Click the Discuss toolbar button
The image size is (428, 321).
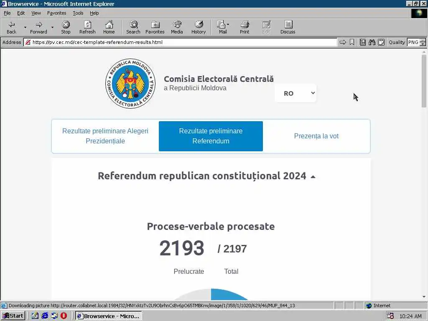tap(288, 27)
